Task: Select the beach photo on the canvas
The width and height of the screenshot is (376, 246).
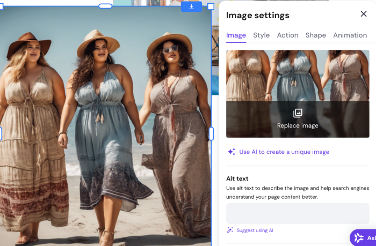Action: [x=105, y=125]
